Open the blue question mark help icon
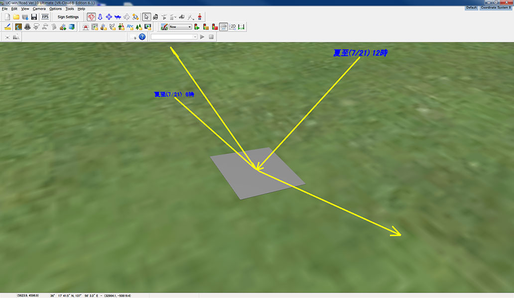Image resolution: width=514 pixels, height=298 pixels. (x=142, y=37)
